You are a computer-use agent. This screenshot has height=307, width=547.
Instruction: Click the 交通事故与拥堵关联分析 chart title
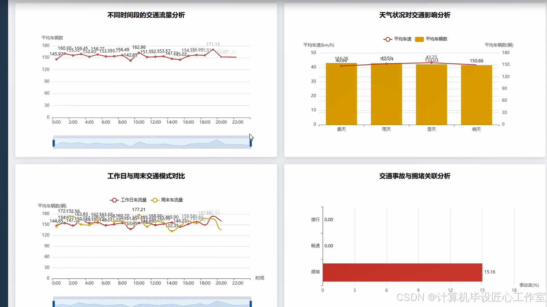(415, 176)
